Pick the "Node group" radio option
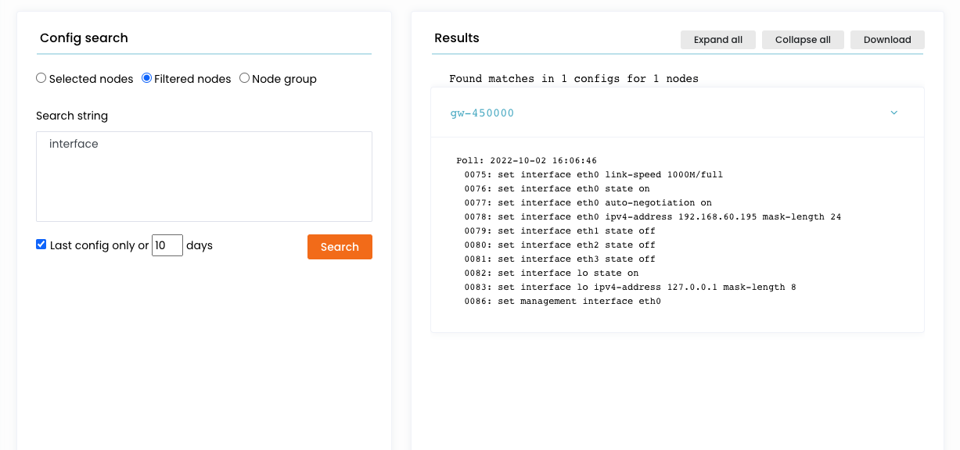This screenshot has height=450, width=960. tap(245, 78)
